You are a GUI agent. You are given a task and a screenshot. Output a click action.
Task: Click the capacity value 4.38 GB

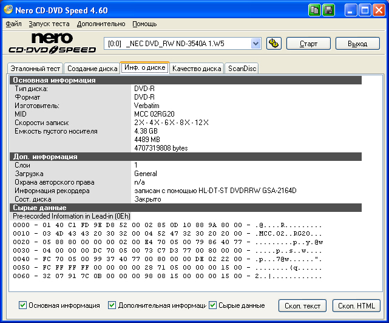point(146,131)
